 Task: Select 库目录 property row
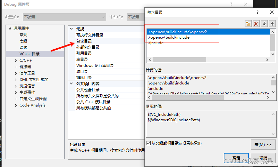pos(107,59)
